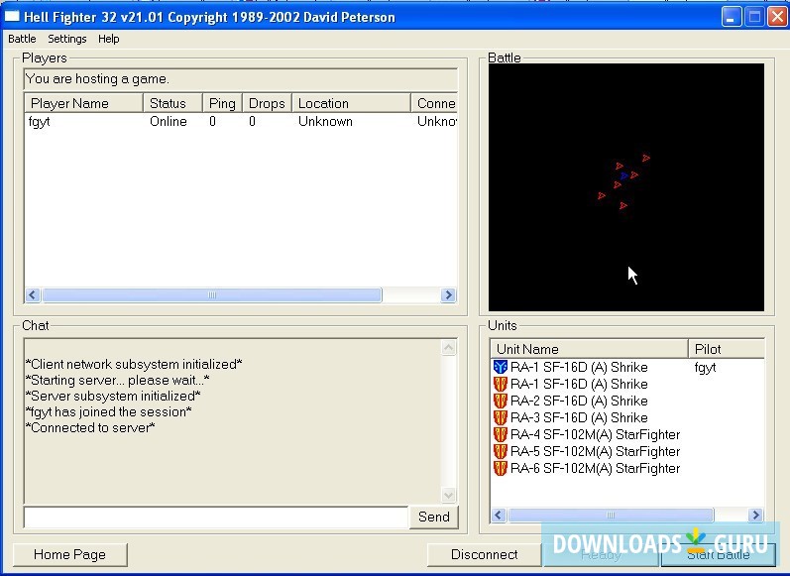
Task: Close the Hell Fighter window
Action: 777,17
